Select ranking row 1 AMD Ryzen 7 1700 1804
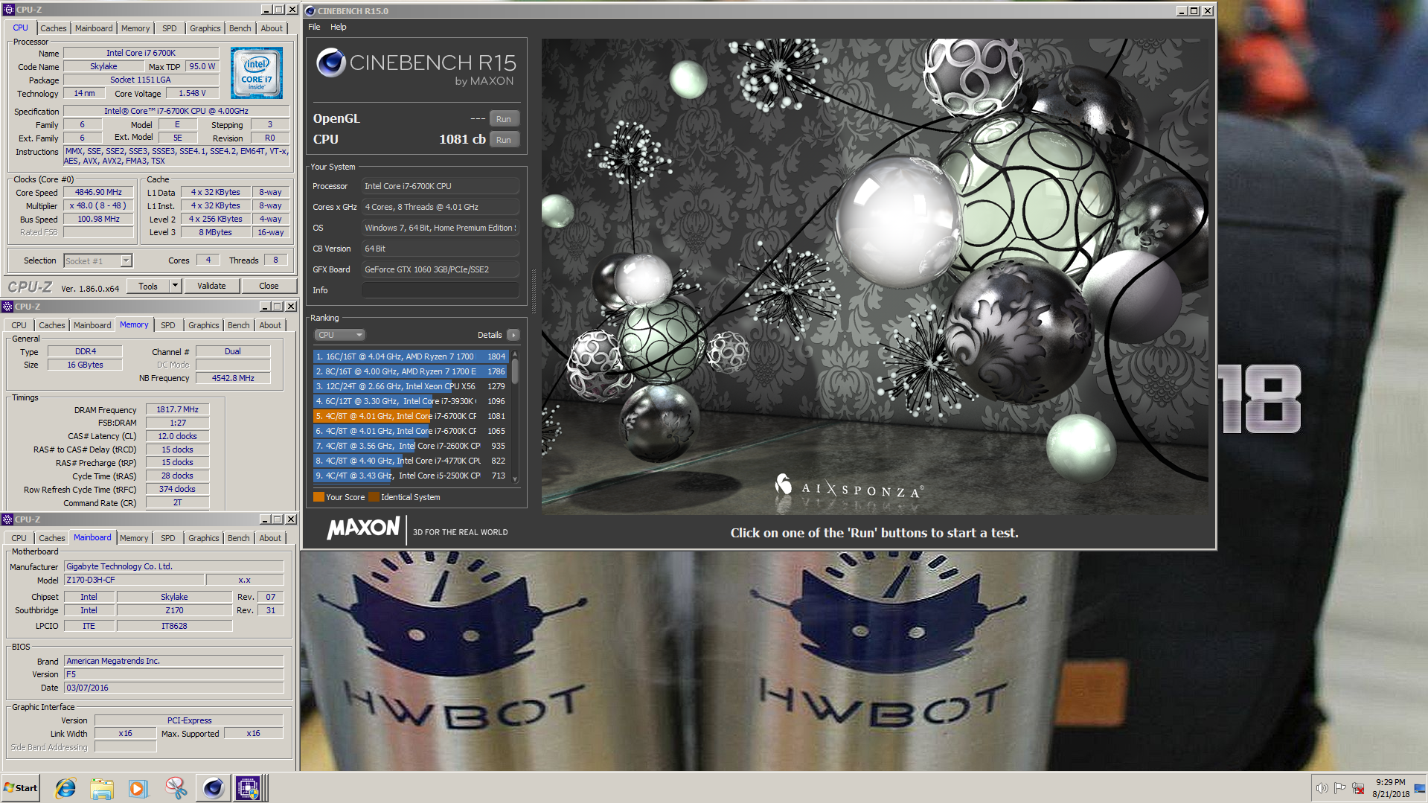This screenshot has height=803, width=1428. click(410, 356)
